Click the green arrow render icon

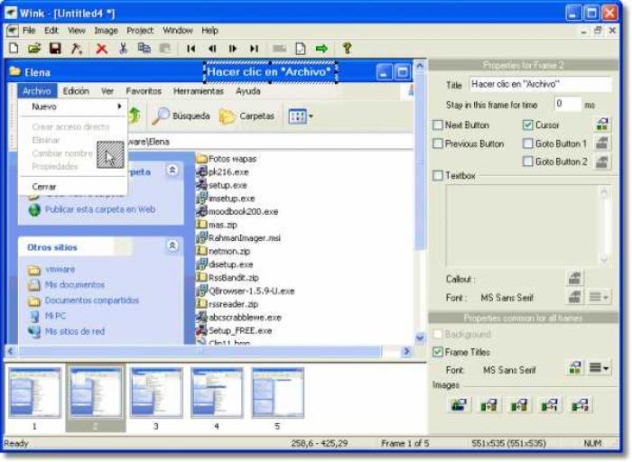pos(321,49)
